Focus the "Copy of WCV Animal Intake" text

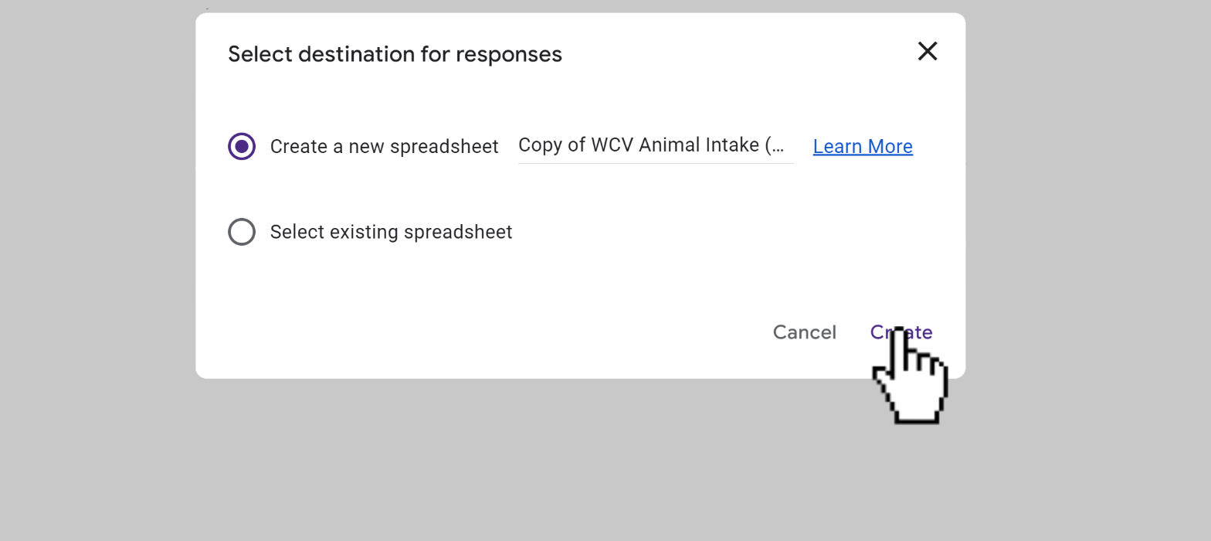[651, 145]
